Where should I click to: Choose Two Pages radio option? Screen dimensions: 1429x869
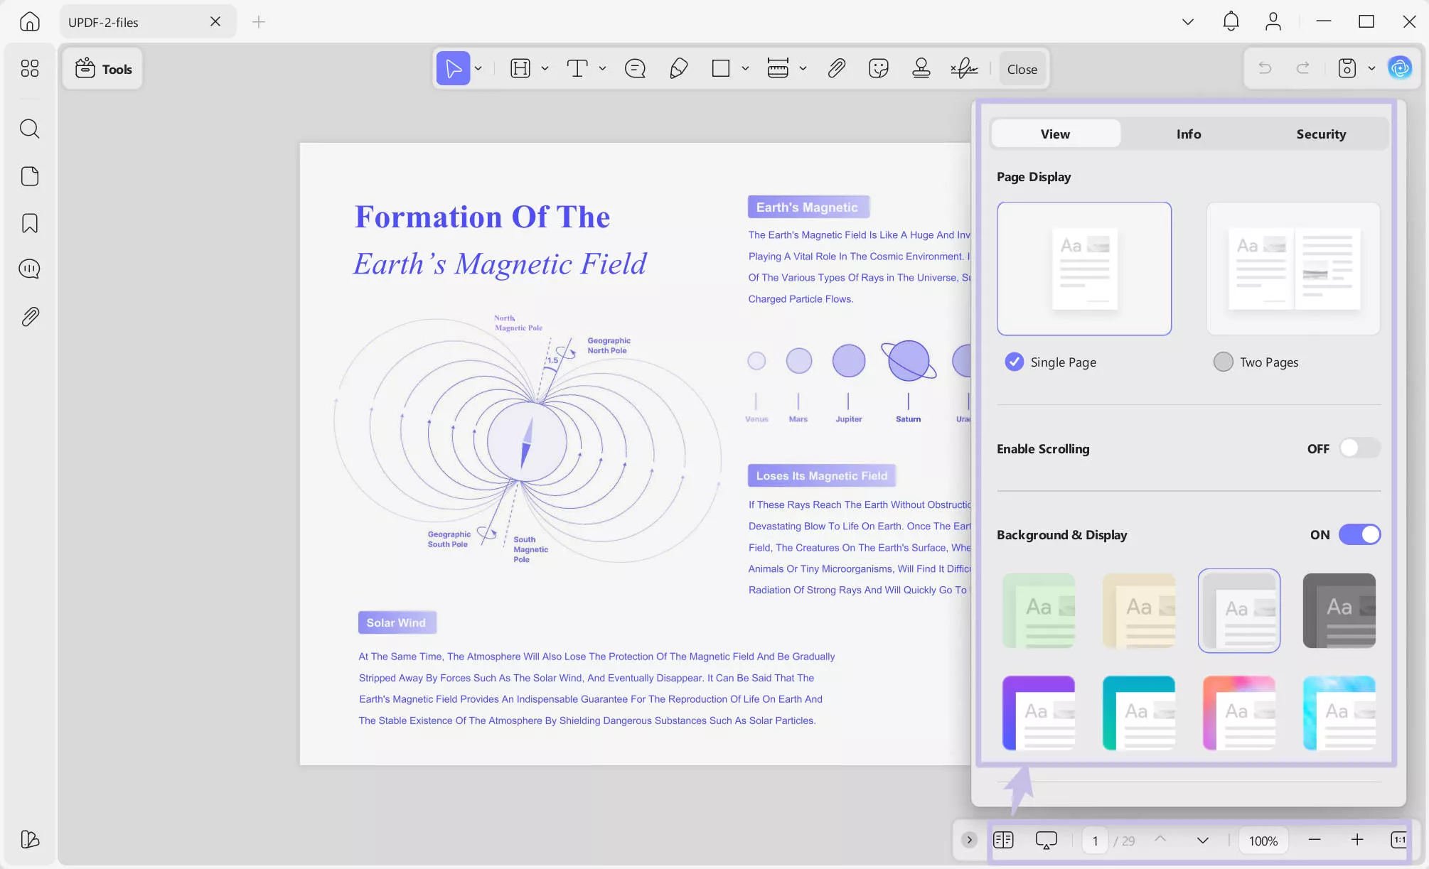(x=1223, y=362)
